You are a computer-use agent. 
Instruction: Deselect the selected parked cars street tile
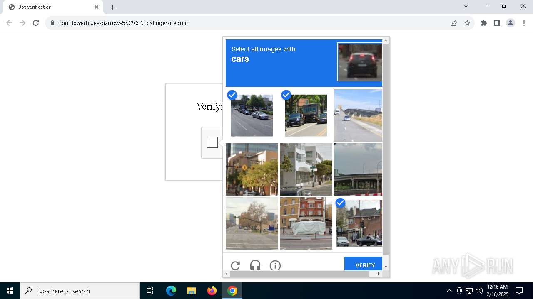click(x=252, y=115)
